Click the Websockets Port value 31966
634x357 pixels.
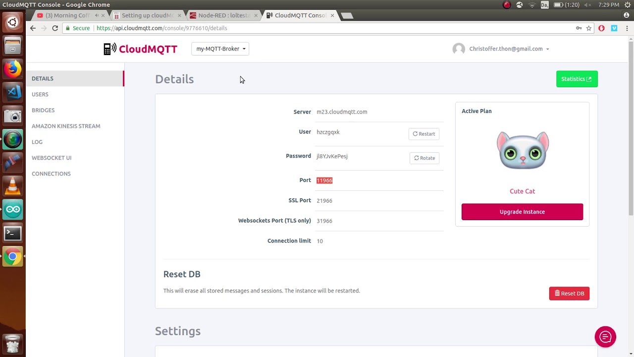tap(324, 221)
